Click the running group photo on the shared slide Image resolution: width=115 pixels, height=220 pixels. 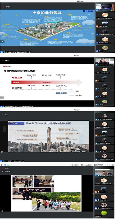56,201
